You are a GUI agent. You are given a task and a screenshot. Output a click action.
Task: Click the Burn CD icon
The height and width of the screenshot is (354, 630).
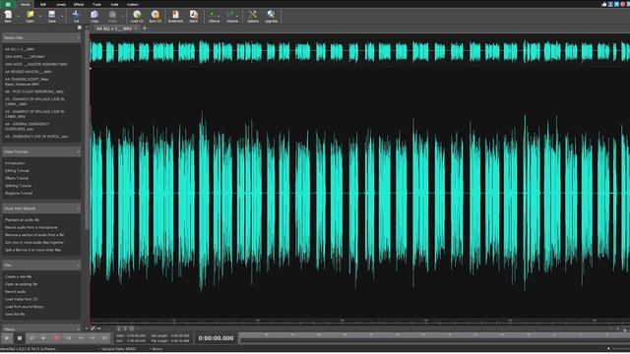click(156, 16)
